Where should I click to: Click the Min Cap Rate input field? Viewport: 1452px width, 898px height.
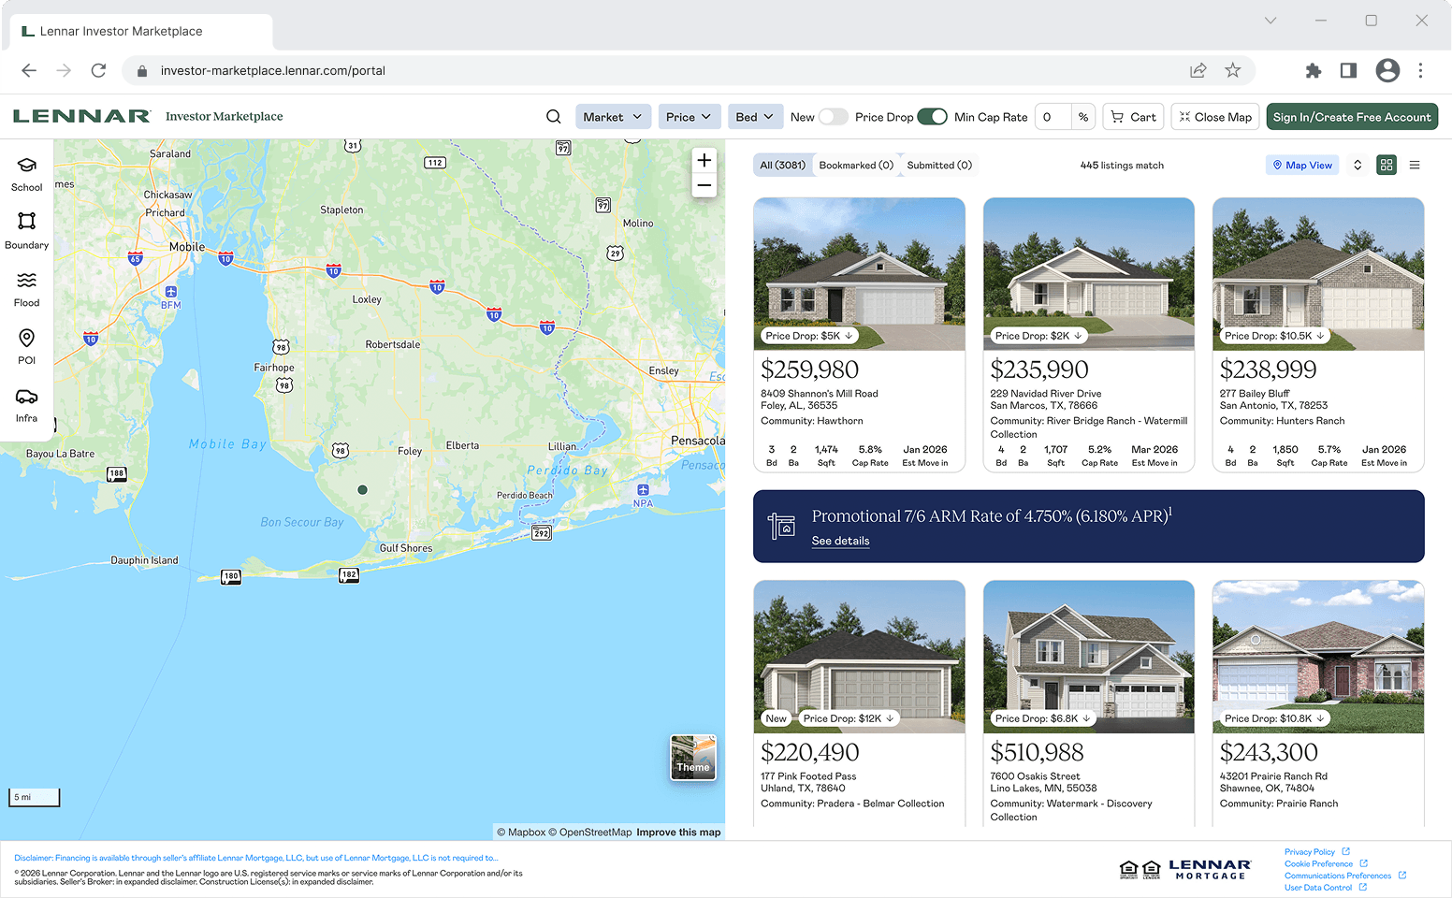pos(1053,117)
